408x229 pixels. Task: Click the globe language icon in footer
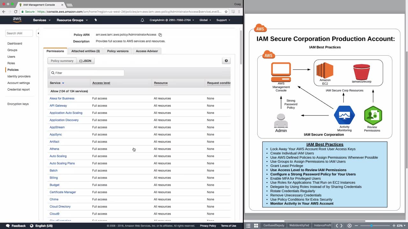tap(32, 226)
